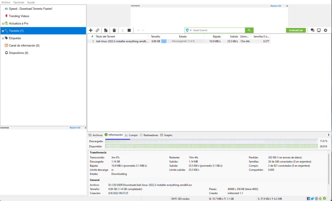The width and height of the screenshot is (332, 201).
Task: Open the chat bubbles icon in toolbar
Action: (312, 30)
